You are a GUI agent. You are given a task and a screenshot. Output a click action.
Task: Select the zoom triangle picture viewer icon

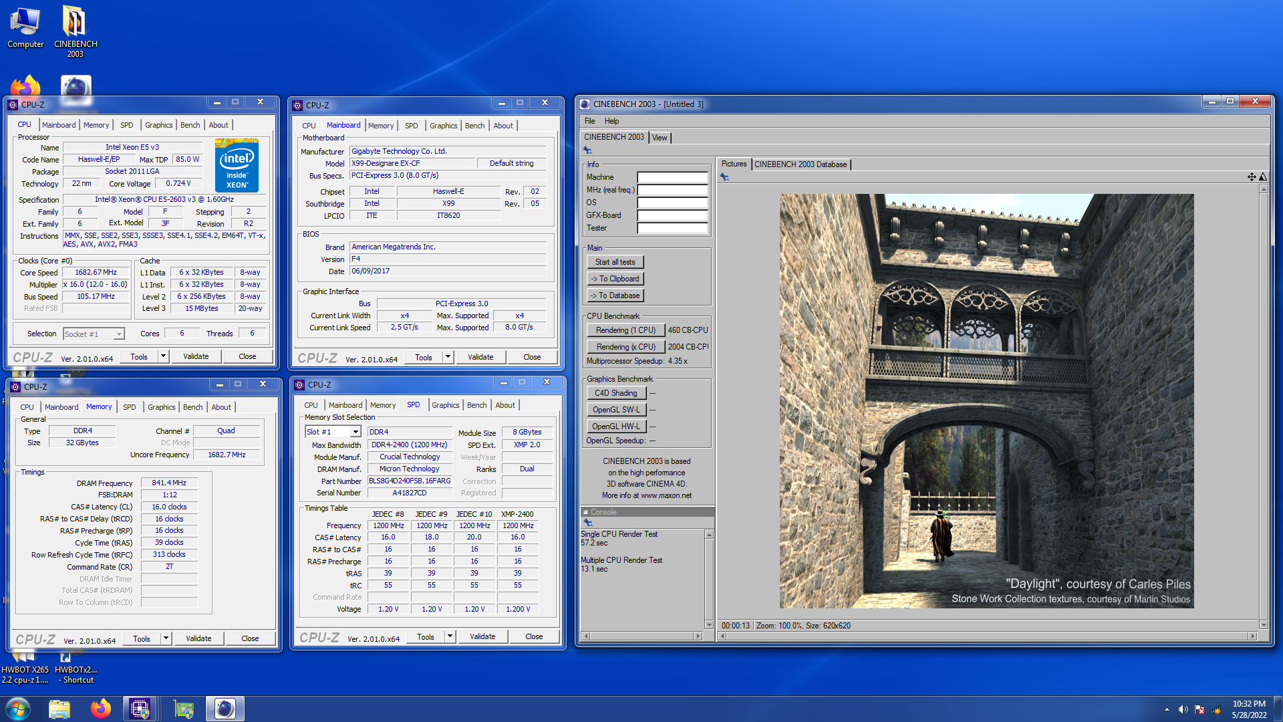tap(1263, 177)
